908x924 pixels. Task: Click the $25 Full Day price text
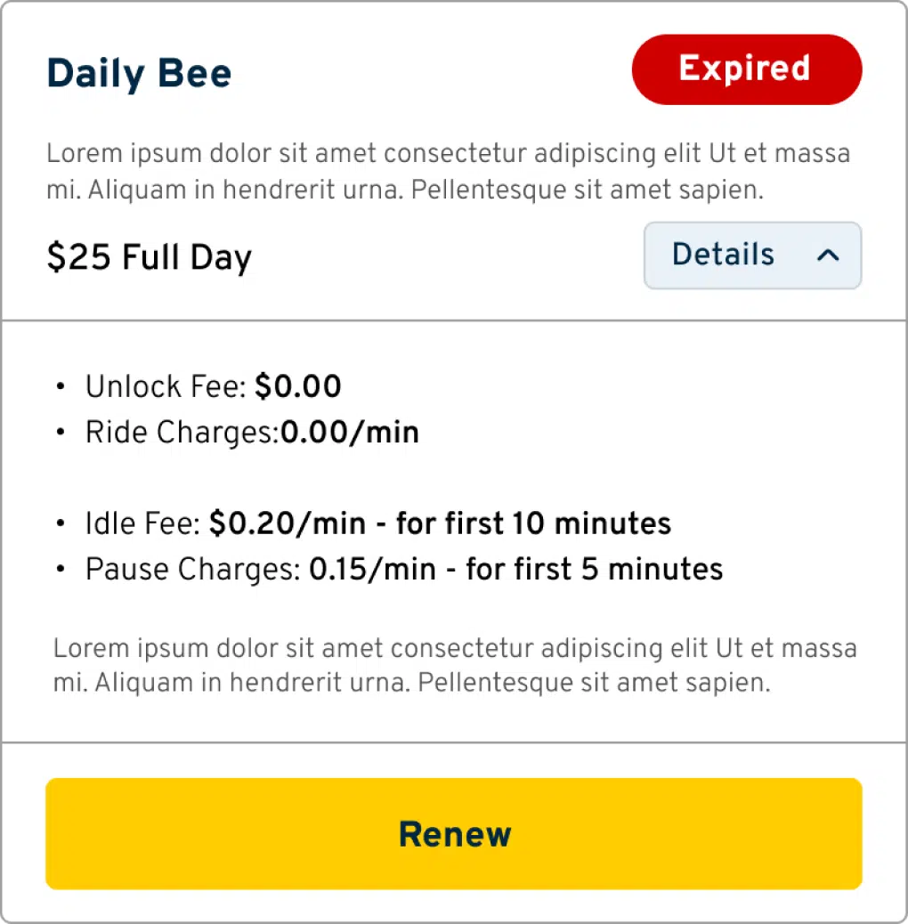pyautogui.click(x=149, y=258)
